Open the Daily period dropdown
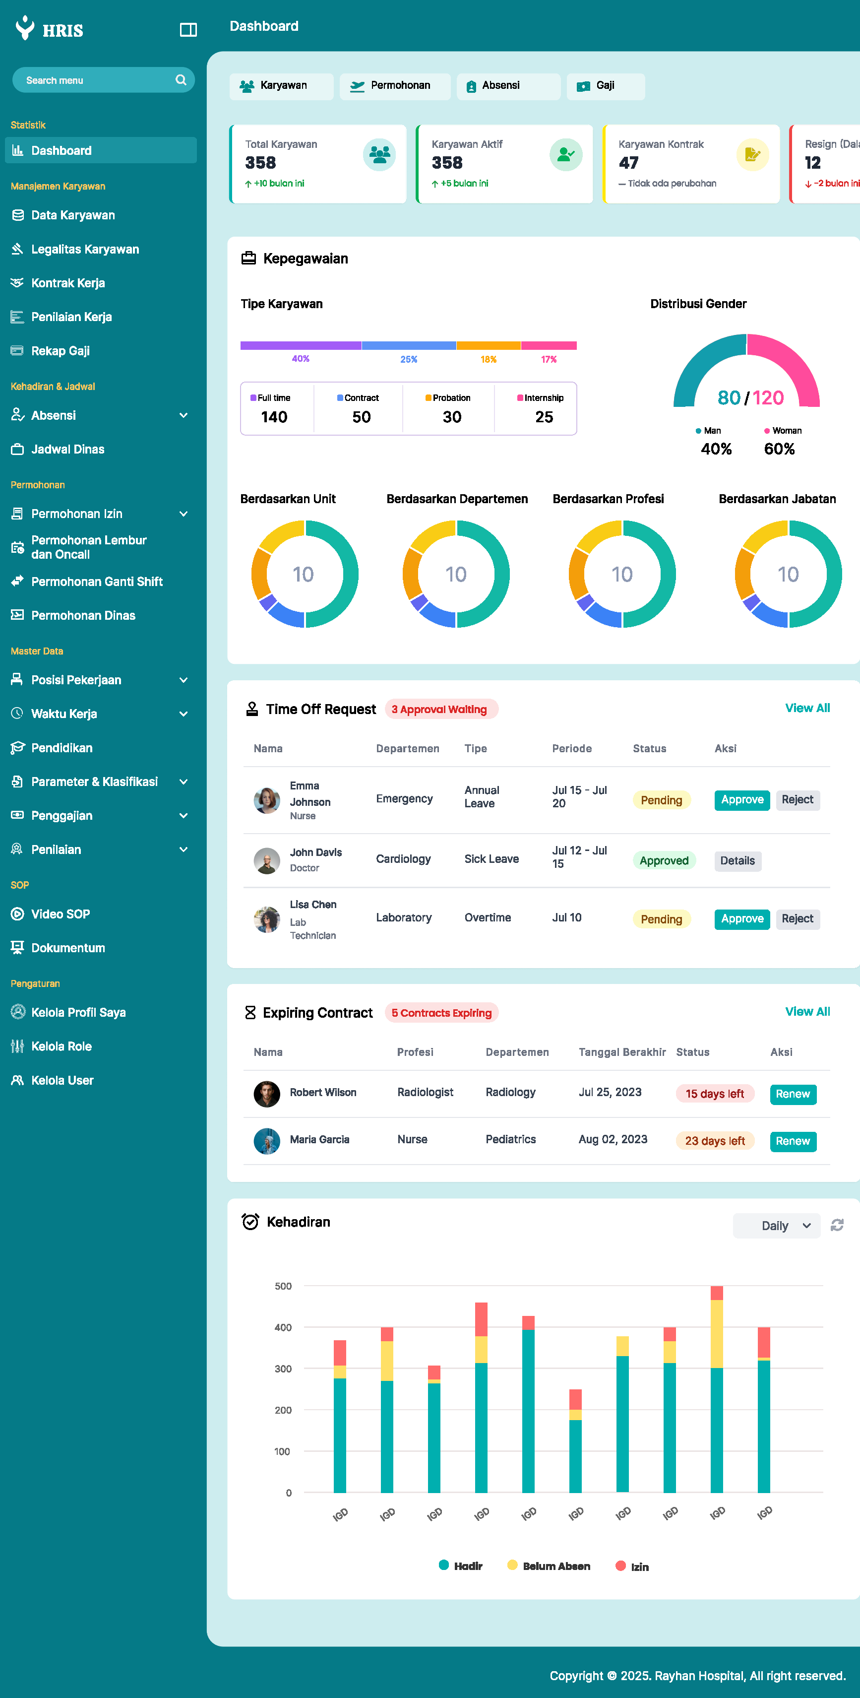Image resolution: width=860 pixels, height=1698 pixels. tap(776, 1226)
